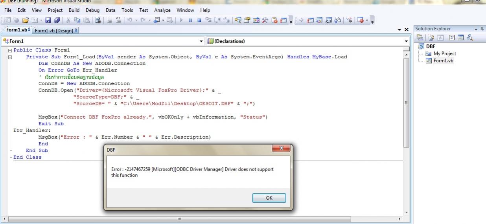Pin the Solution Explorer panel
The width and height of the screenshot is (486, 224).
(482, 29)
